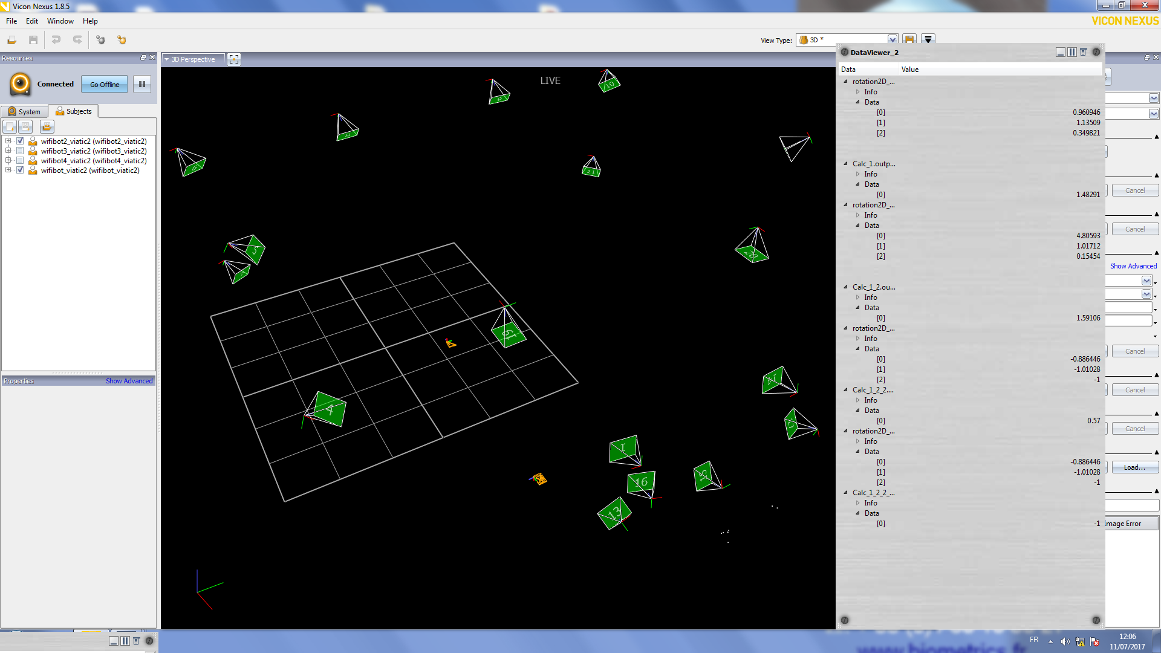Click the orange spheres toolbar icon
This screenshot has width=1161, height=653.
(122, 40)
